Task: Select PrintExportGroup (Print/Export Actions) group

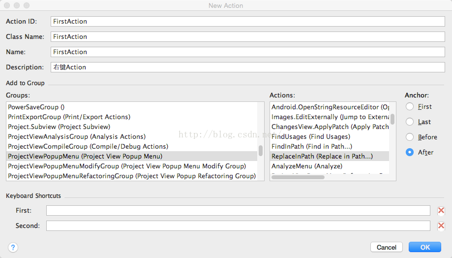Action: (132, 117)
